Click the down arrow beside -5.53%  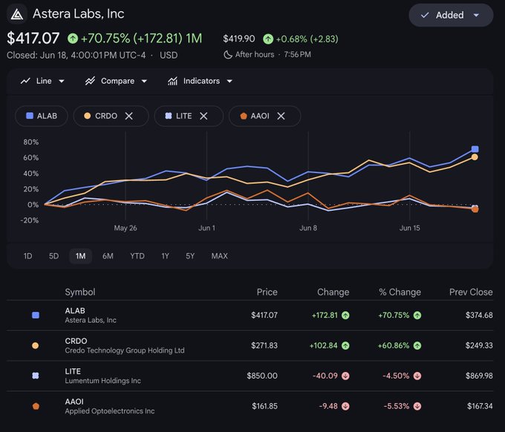(417, 406)
